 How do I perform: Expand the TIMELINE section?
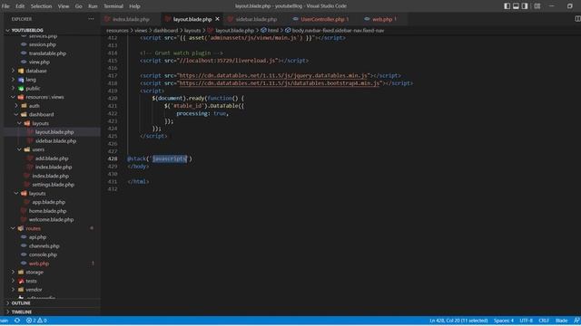(22, 312)
